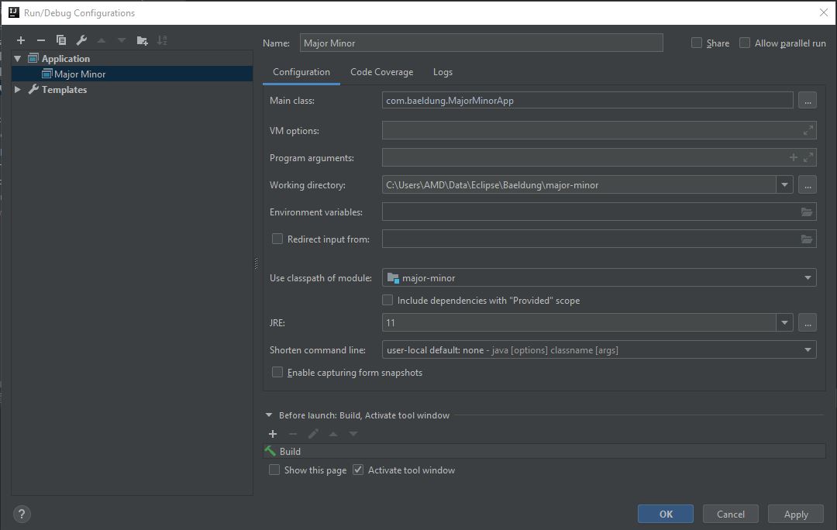This screenshot has height=530, width=837.
Task: Insert macro into Program arguments
Action: pyautogui.click(x=794, y=157)
